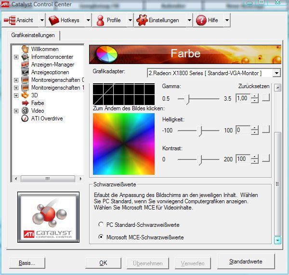Click the Helligkeit value field

(243, 130)
